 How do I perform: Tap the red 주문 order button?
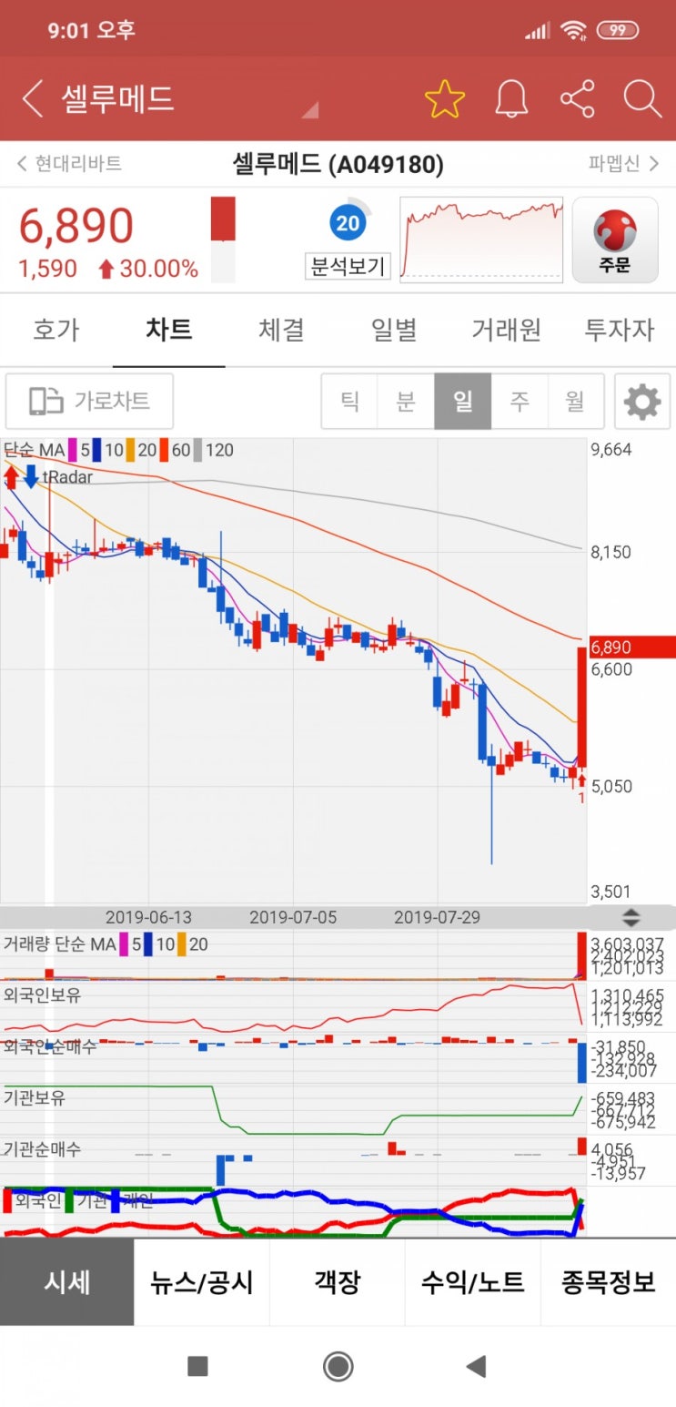pos(615,240)
